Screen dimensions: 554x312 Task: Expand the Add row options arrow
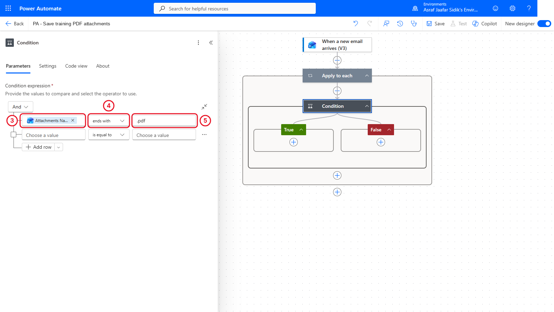click(x=59, y=147)
